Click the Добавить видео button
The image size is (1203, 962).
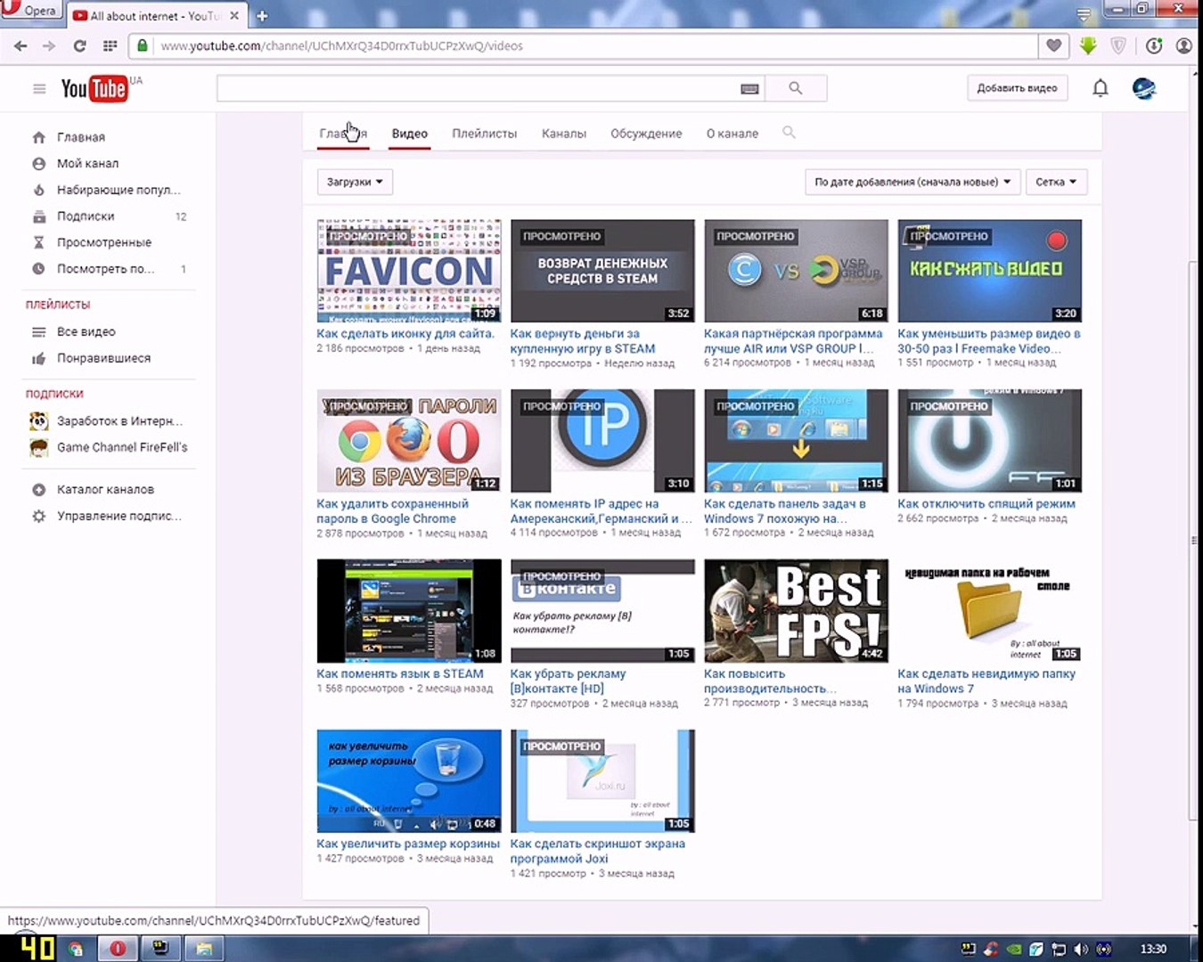(x=1017, y=88)
